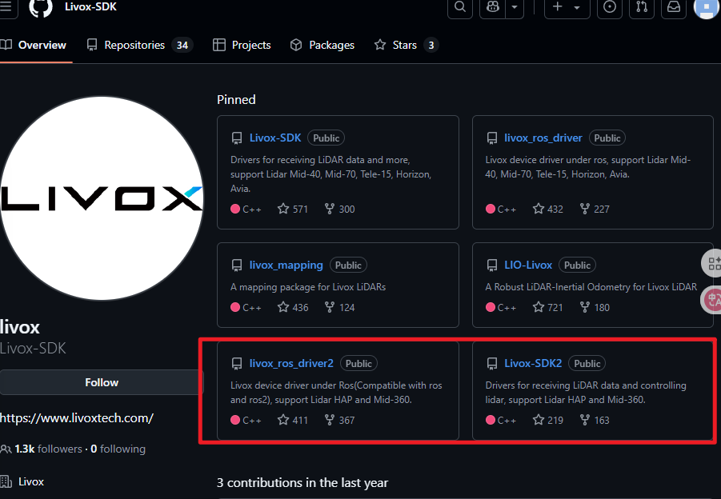
Task: Open the Livox-SDK repository link
Action: [x=275, y=138]
